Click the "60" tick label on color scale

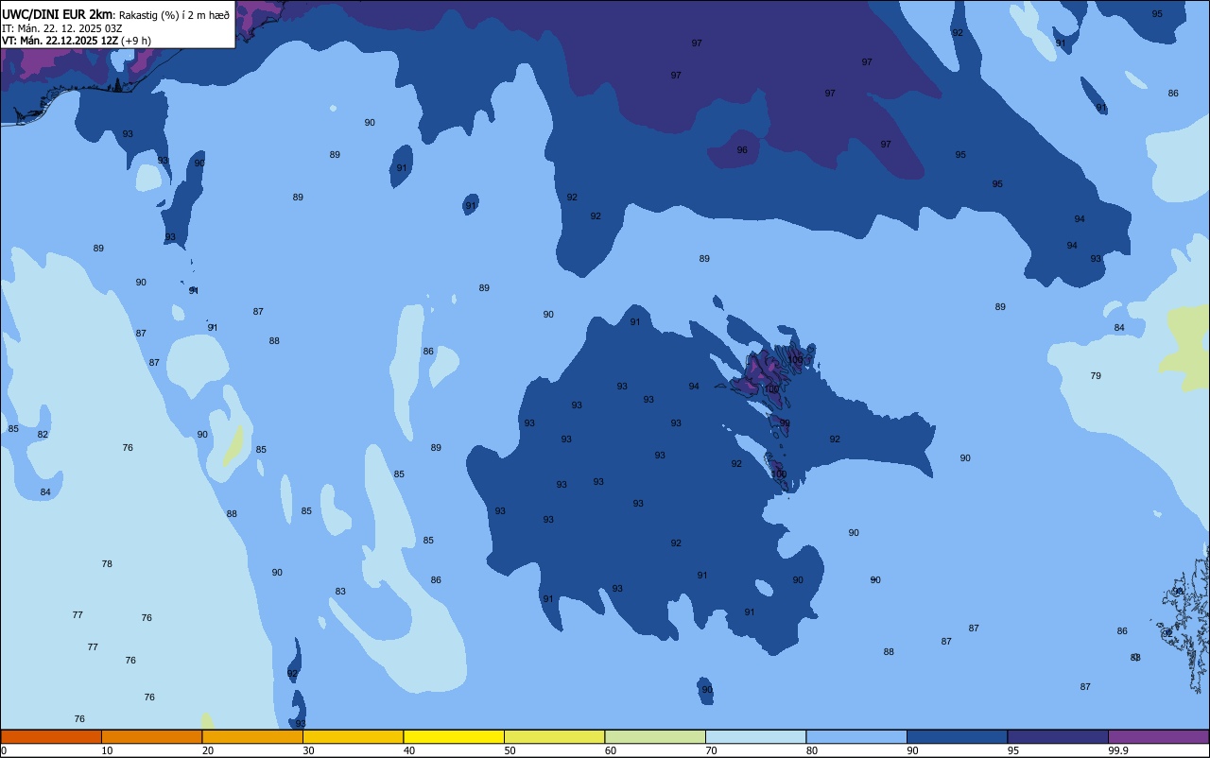tap(610, 750)
